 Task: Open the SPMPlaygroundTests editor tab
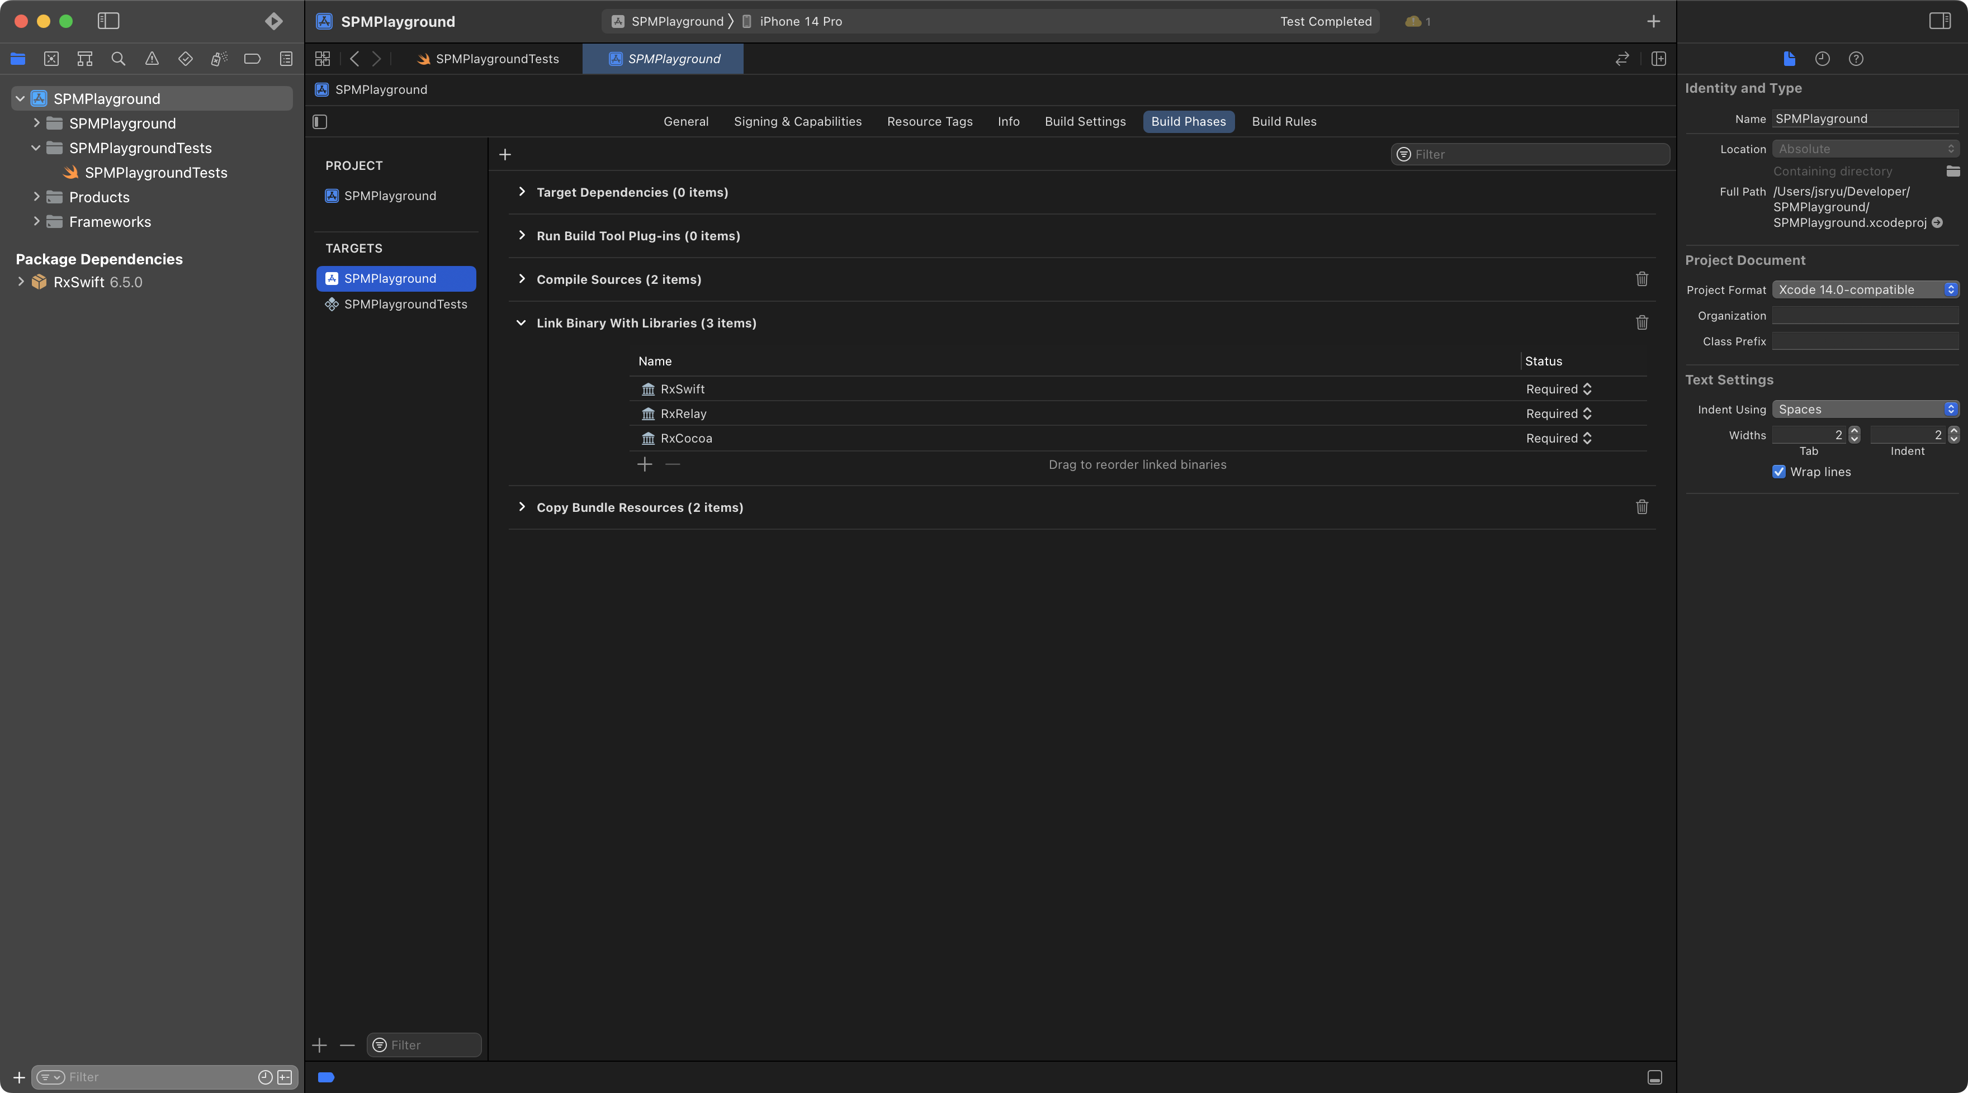pos(488,59)
